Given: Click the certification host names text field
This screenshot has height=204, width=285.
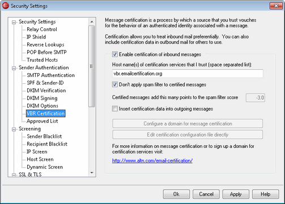Looking at the screenshot, I should pos(188,74).
